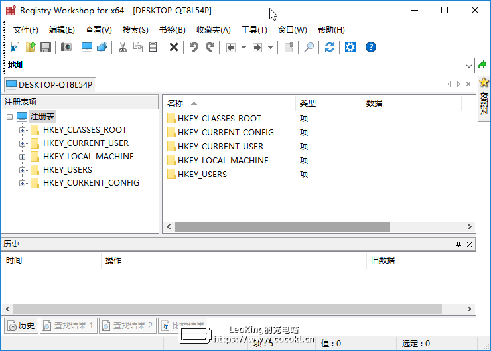Switch to the 查找结果 2 tab
The image size is (491, 351).
128,326
